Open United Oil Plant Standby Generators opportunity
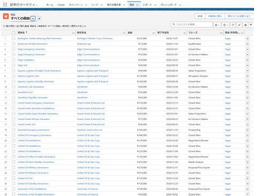254x196 pixels. coord(36,162)
